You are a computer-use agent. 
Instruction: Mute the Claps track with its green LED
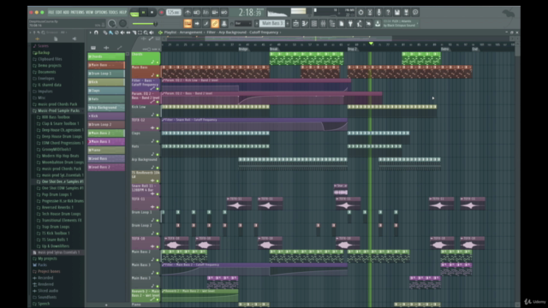point(158,141)
